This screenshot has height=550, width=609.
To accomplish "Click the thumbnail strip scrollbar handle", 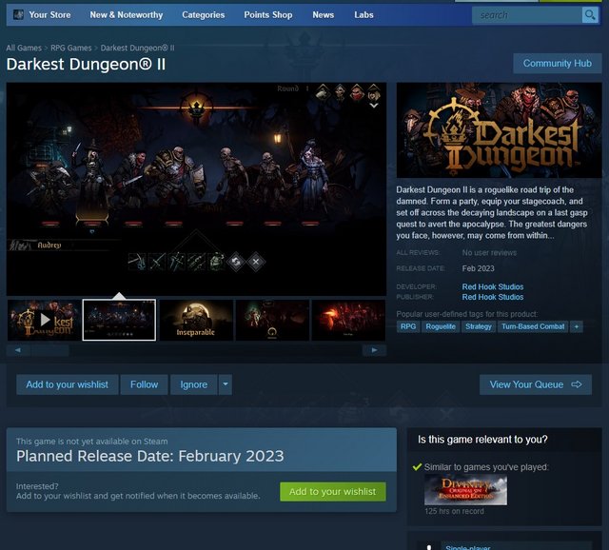I will (x=49, y=350).
